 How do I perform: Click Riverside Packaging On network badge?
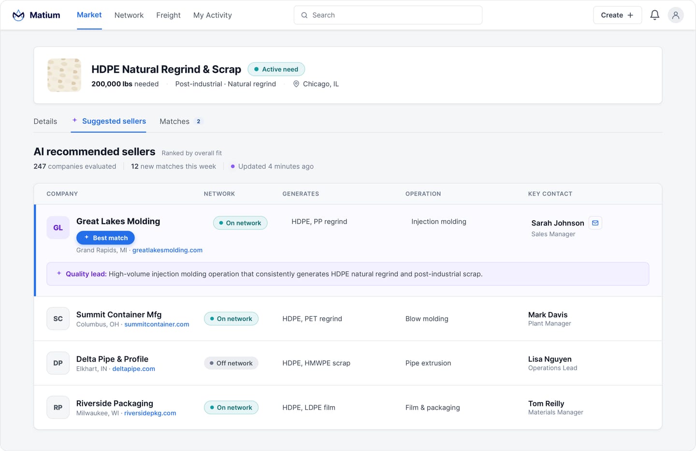tap(231, 408)
